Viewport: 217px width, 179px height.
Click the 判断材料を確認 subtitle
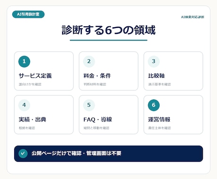pos(95,84)
